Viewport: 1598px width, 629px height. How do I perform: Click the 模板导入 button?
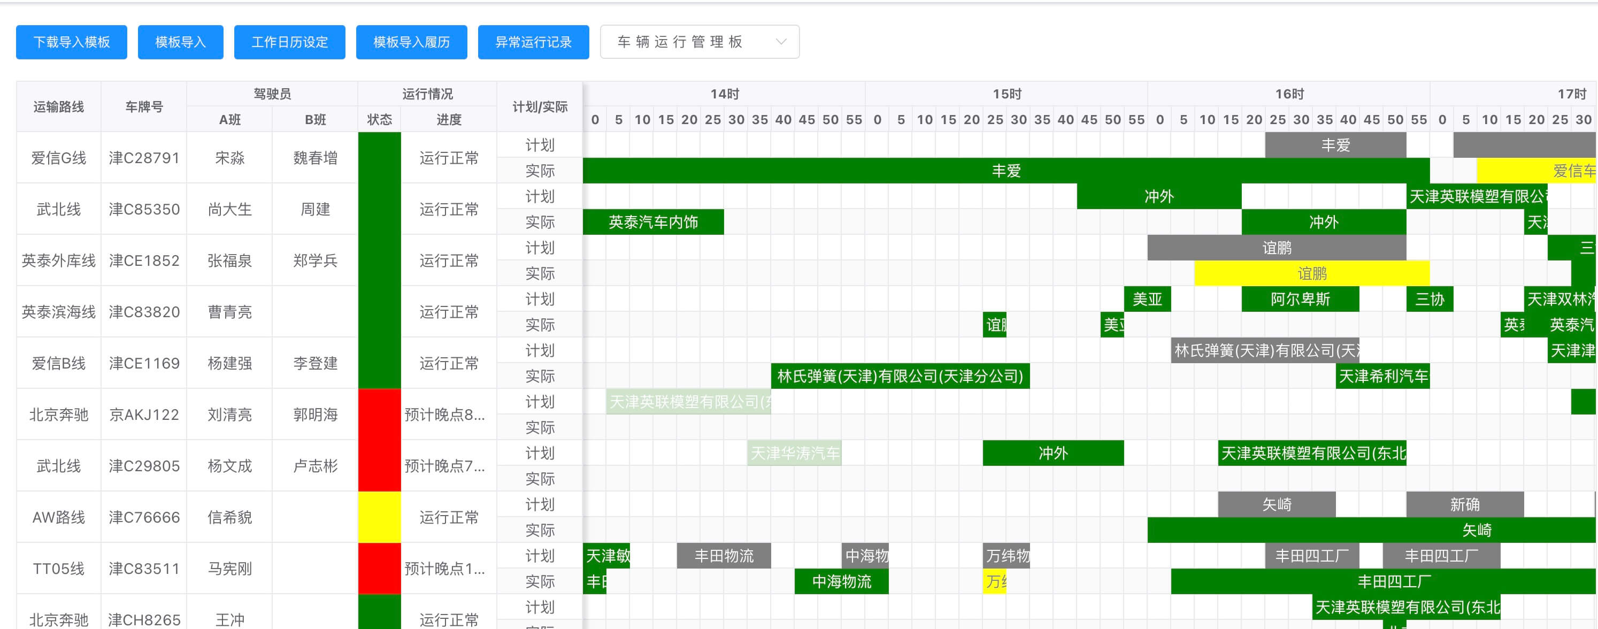tap(181, 42)
